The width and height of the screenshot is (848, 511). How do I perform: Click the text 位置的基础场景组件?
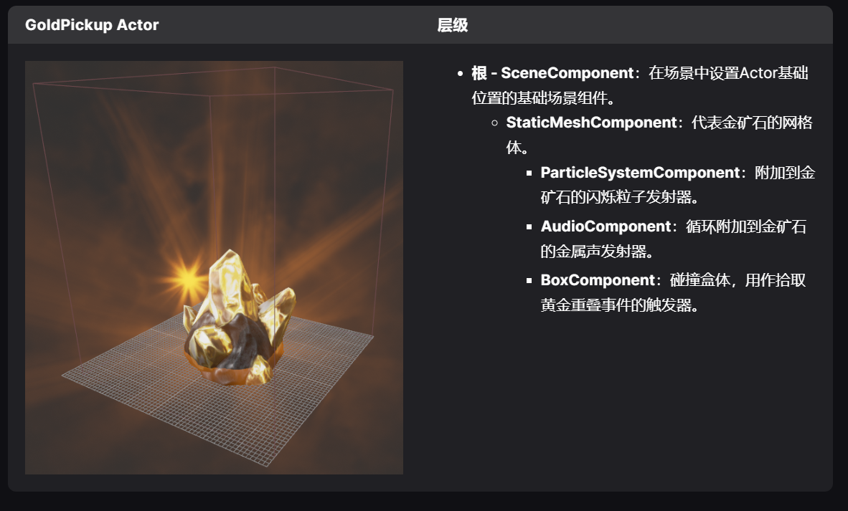point(540,97)
